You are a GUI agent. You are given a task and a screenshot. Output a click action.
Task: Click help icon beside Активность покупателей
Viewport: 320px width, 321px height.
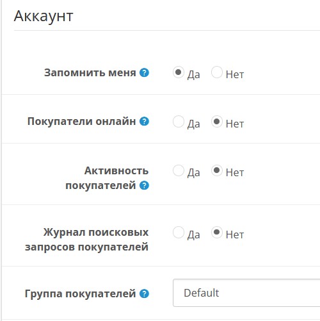[x=144, y=185]
